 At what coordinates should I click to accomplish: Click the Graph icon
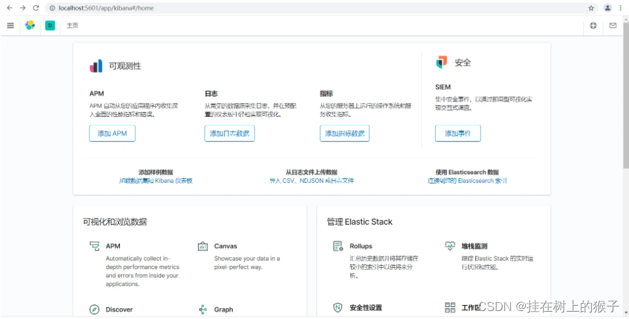[203, 310]
